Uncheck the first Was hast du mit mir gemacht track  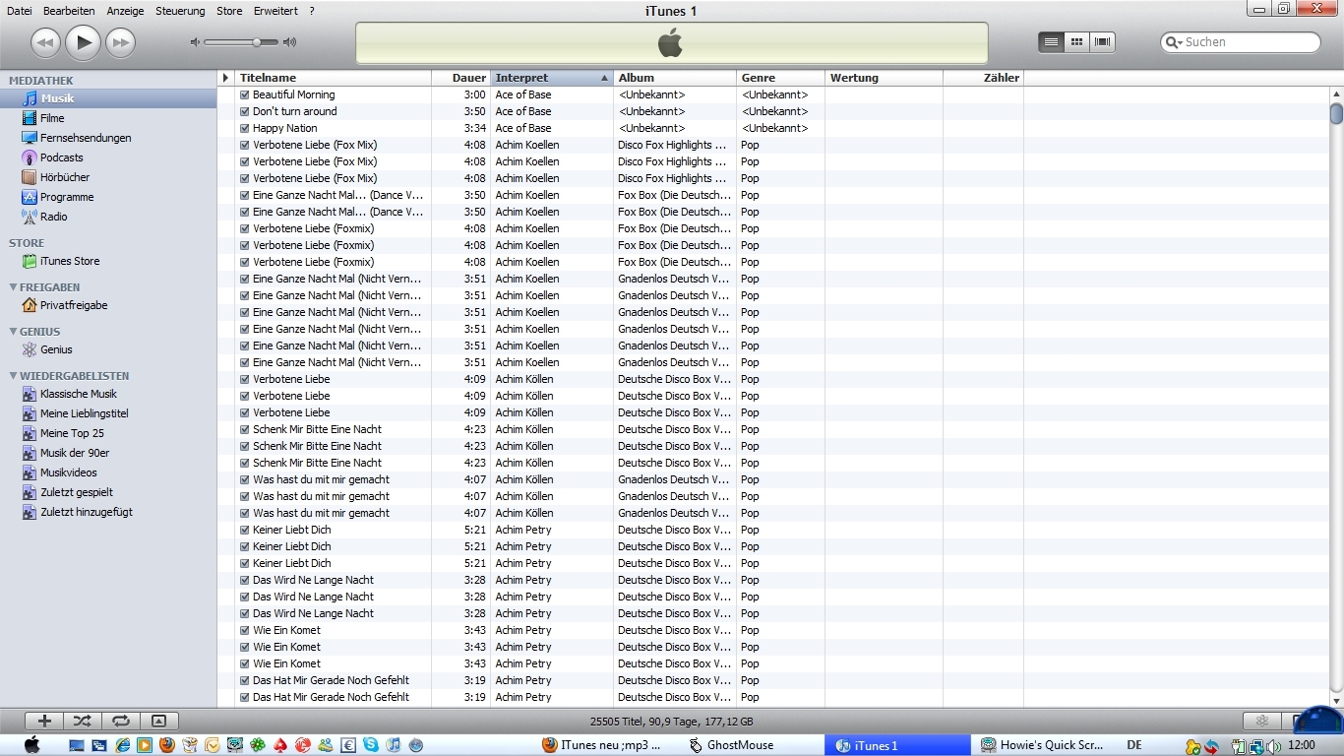coord(245,479)
